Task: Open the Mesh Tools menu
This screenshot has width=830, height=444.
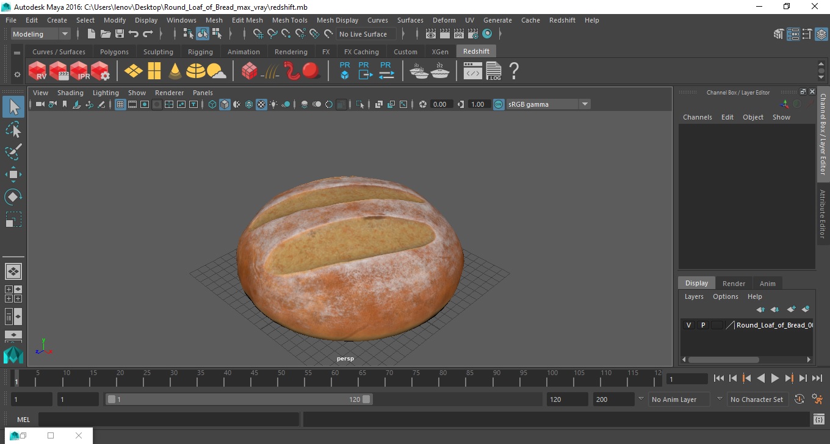Action: (289, 20)
